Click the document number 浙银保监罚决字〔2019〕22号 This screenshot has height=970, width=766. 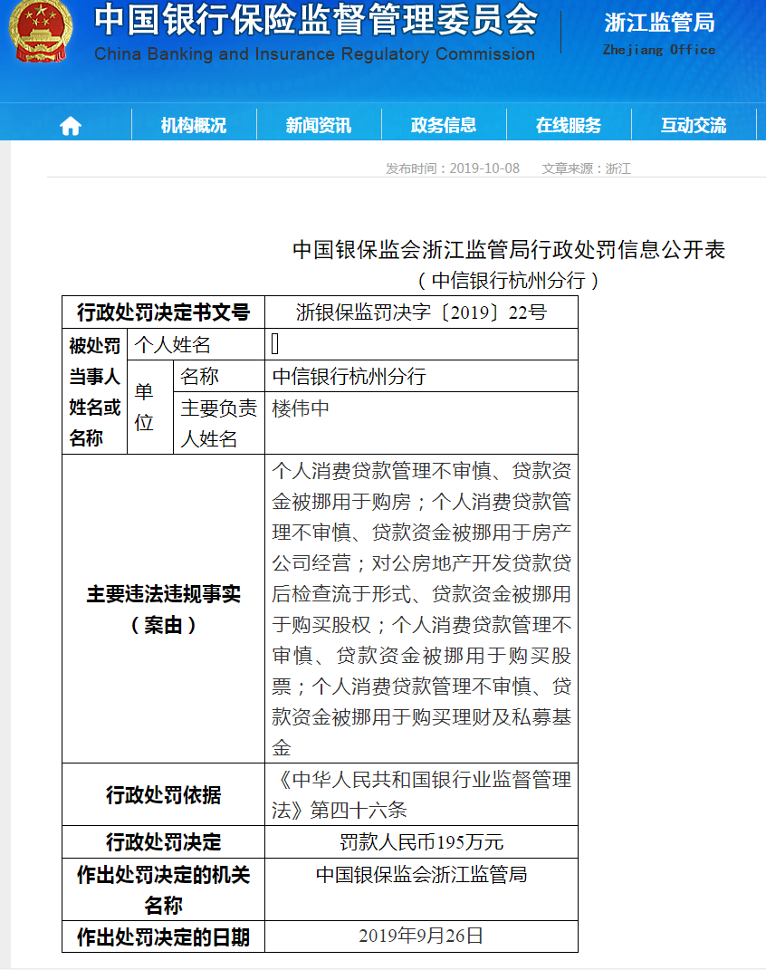tap(421, 312)
